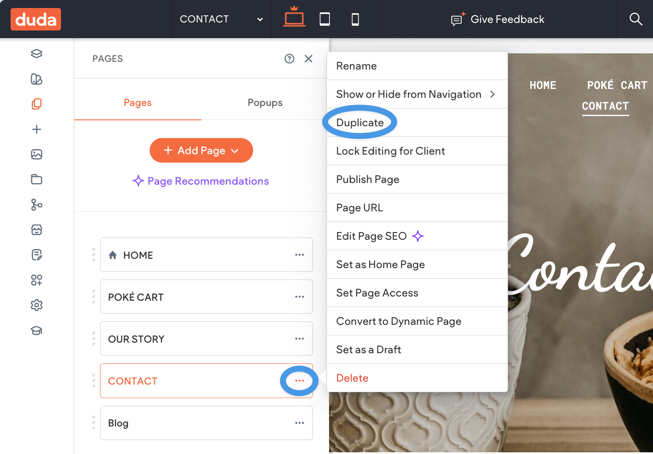Open the Content folder icon
Viewport: 653px width, 454px height.
(36, 180)
